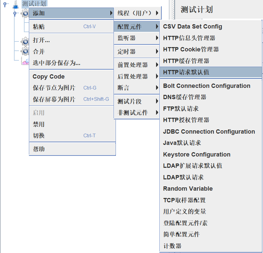Select 合并 in the context menu

click(71, 52)
